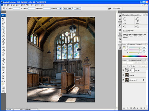The image size is (149, 111).
Task: Open the layer Opacity dropdown
Action: tap(146, 63)
